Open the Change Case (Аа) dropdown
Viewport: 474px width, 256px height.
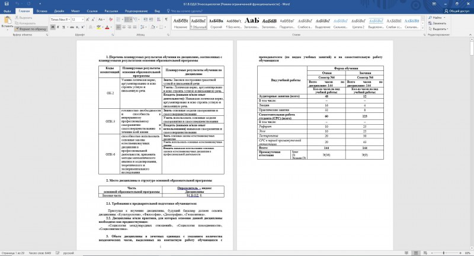[x=101, y=20]
